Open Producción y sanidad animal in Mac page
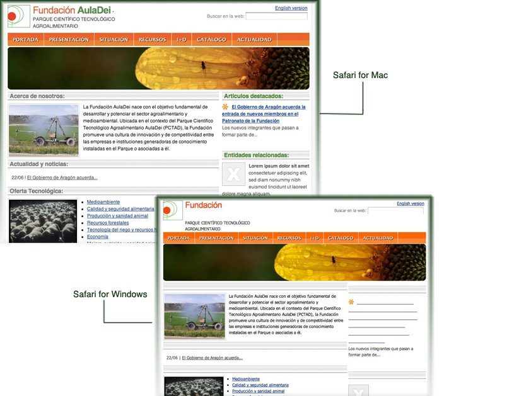This screenshot has height=396, width=519. (117, 216)
